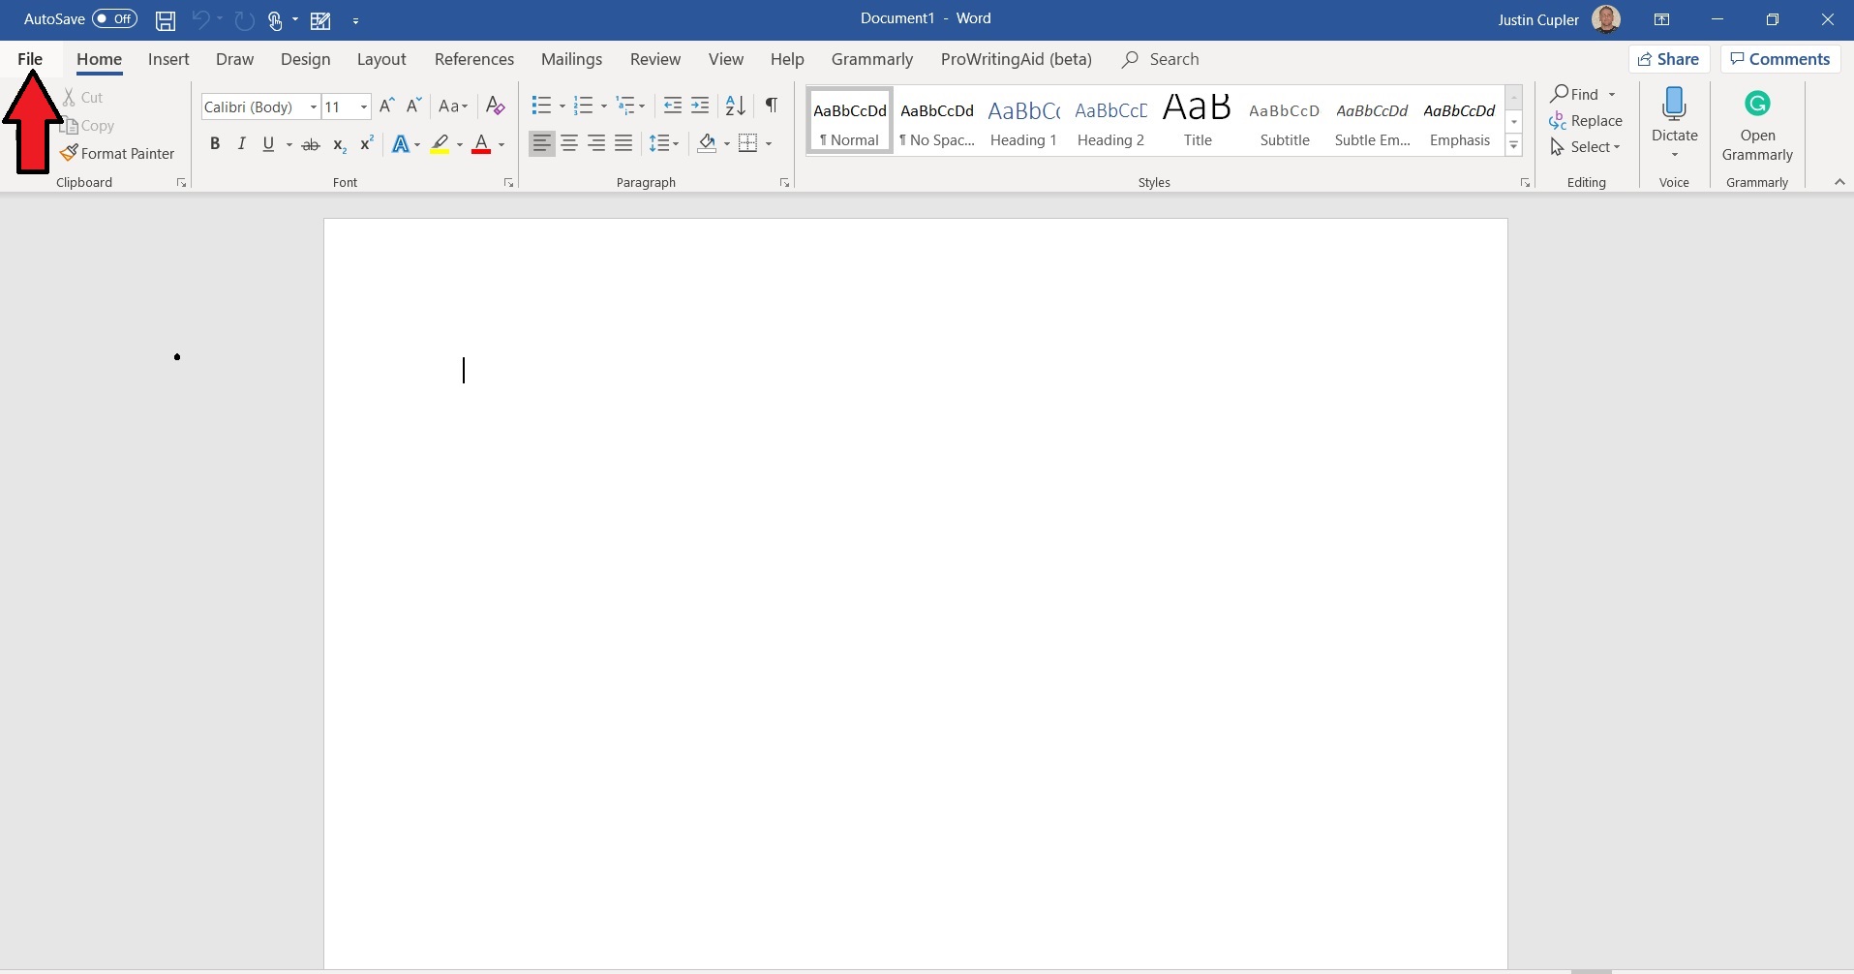Screen dimensions: 1854x974
Task: Sort paragraph text A to Z
Action: coord(736,106)
